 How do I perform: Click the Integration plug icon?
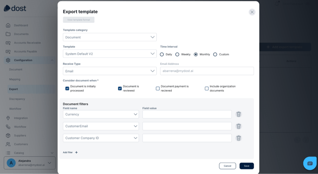(8, 118)
